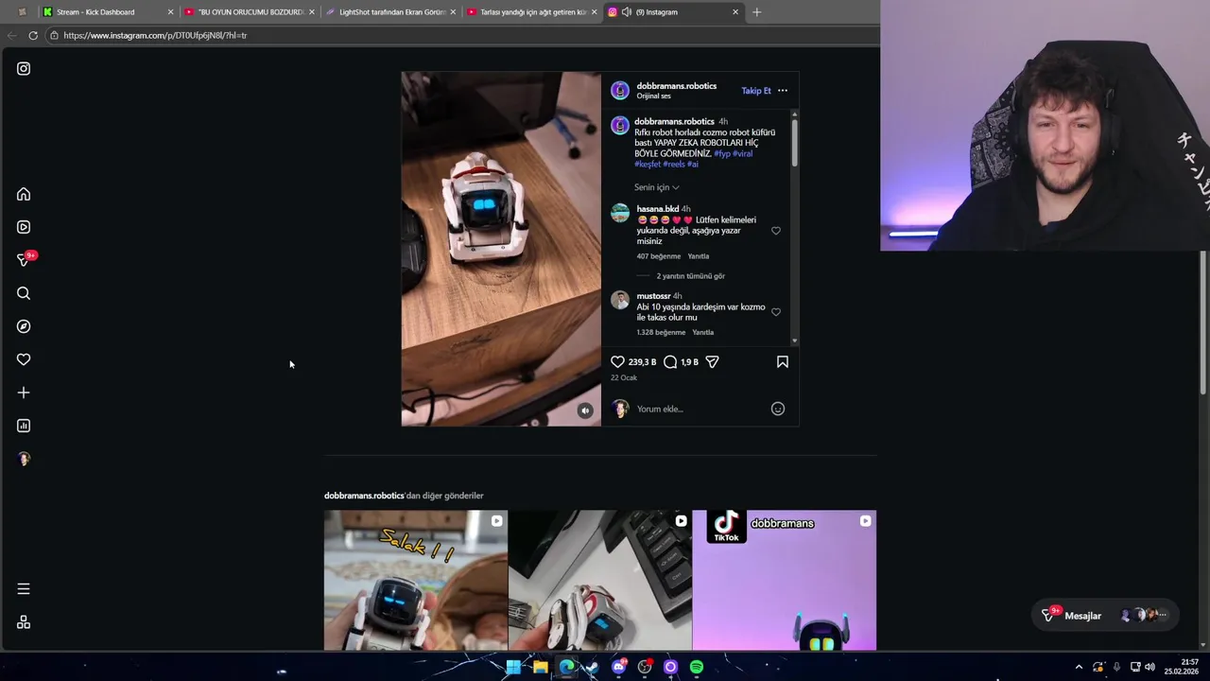Open comments via the speech bubble icon

point(670,361)
